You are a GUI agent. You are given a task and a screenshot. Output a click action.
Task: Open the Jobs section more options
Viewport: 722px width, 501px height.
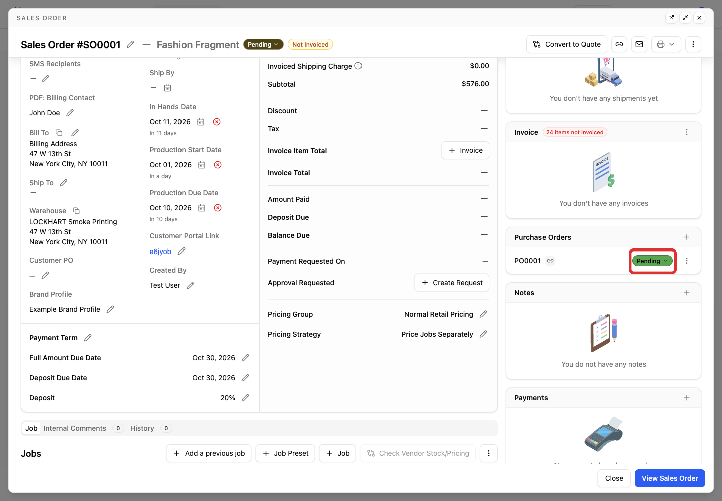tap(489, 453)
